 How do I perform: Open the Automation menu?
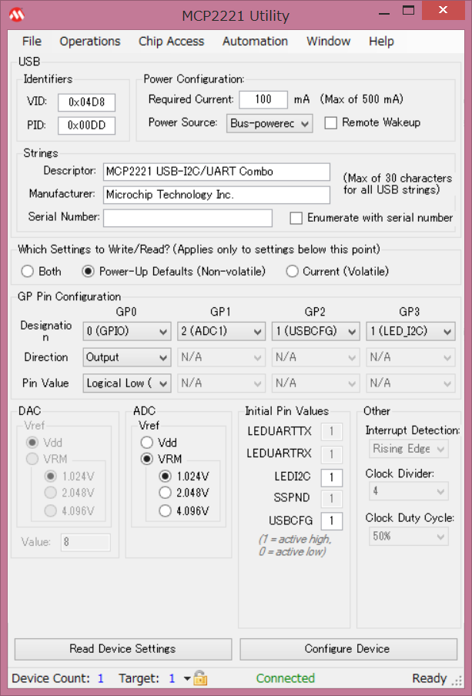point(255,42)
